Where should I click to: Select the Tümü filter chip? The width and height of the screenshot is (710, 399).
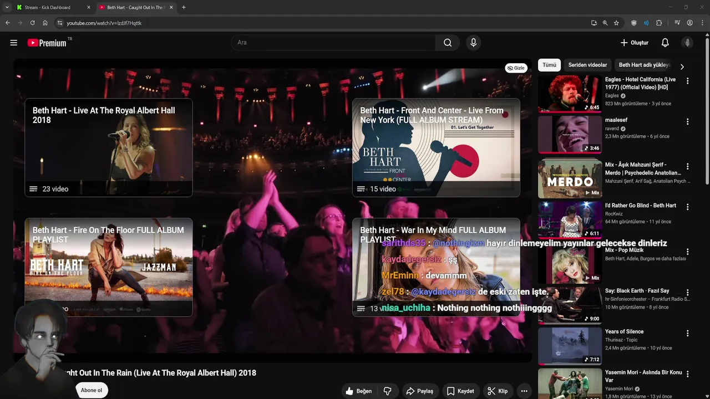pos(549,65)
